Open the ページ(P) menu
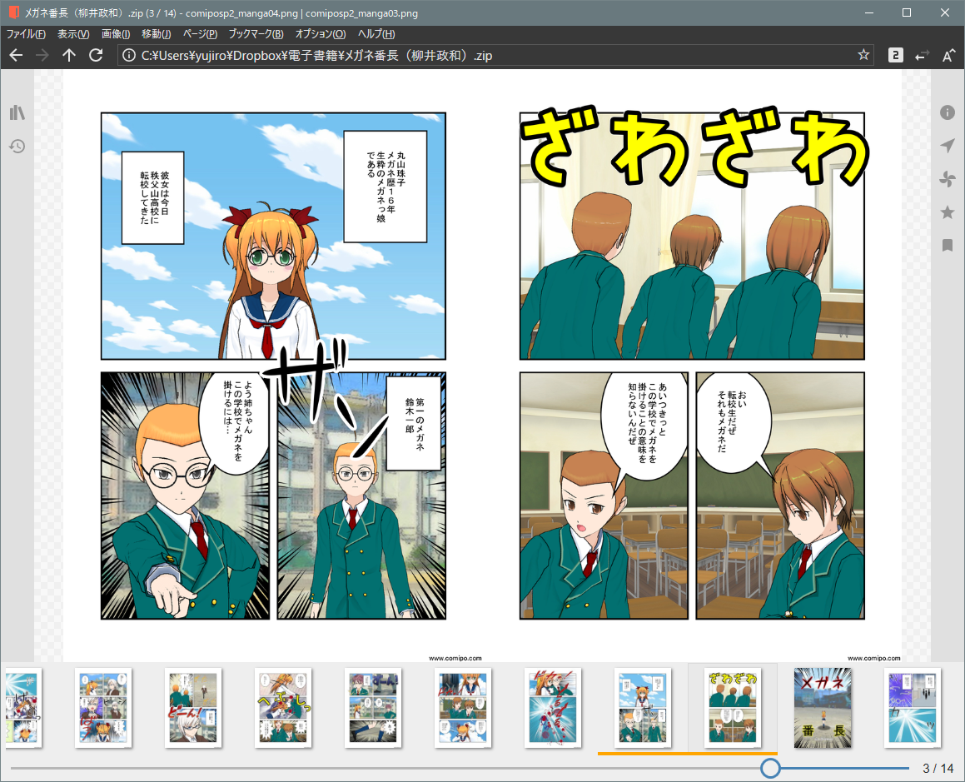Image resolution: width=965 pixels, height=782 pixels. coord(200,34)
